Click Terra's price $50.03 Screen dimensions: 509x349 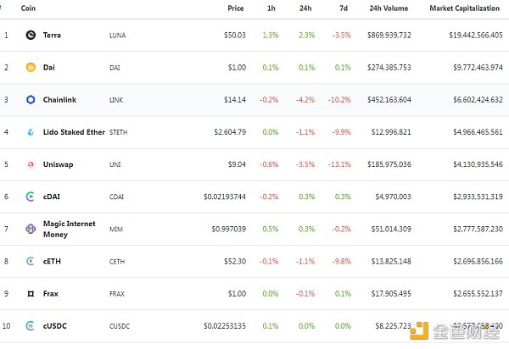(235, 35)
